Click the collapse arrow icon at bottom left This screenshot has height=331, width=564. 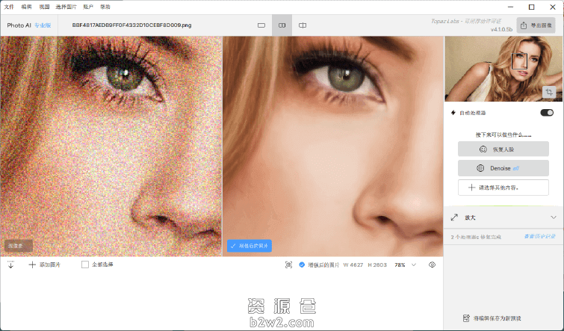pos(11,265)
